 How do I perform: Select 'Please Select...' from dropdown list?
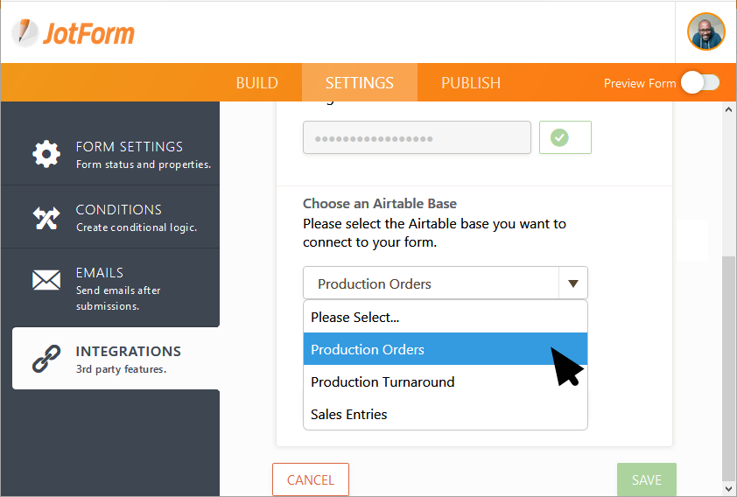[355, 318]
